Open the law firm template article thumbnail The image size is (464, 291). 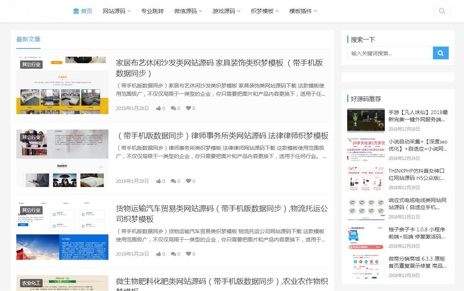click(62, 158)
